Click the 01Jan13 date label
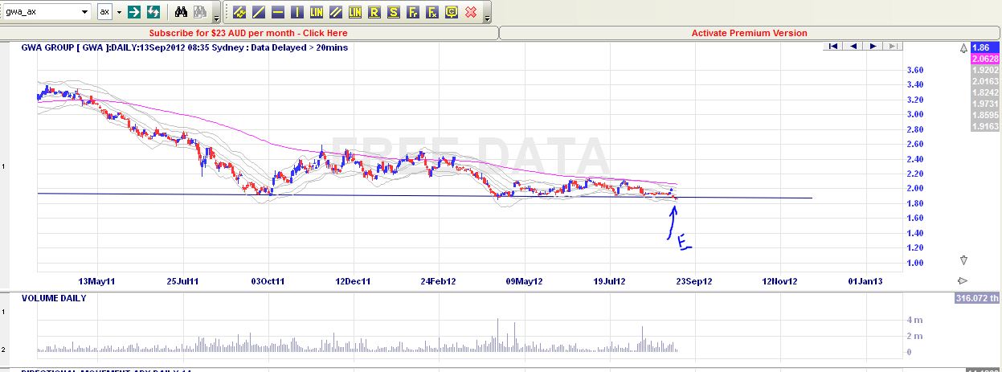Screen dimensions: 1002x372 click(x=866, y=281)
